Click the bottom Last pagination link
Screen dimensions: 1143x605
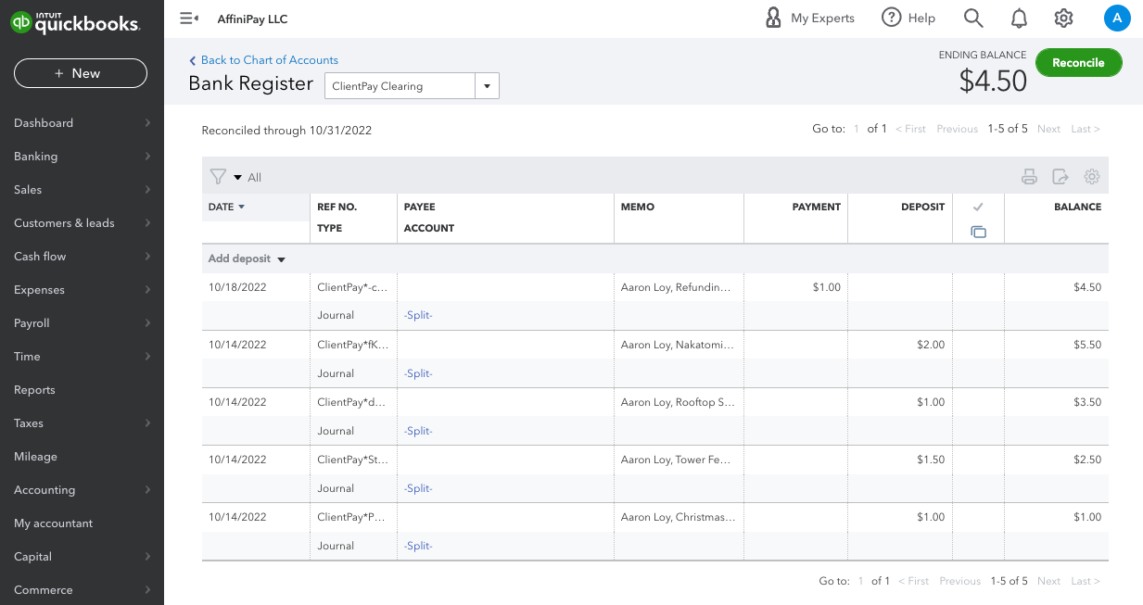coord(1085,581)
